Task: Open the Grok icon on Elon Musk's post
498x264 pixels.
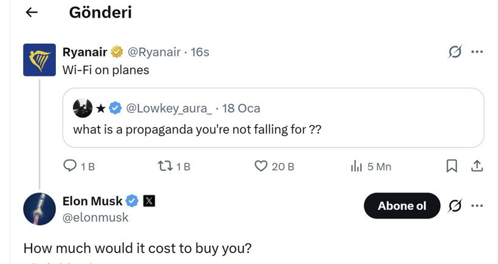Action: point(454,206)
